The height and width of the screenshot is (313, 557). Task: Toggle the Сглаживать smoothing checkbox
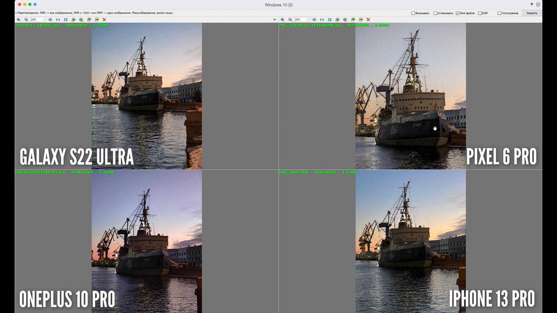(435, 13)
